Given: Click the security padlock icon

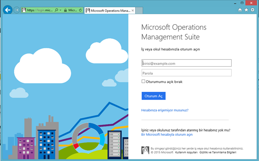Looking at the screenshot, I should pyautogui.click(x=65, y=10).
